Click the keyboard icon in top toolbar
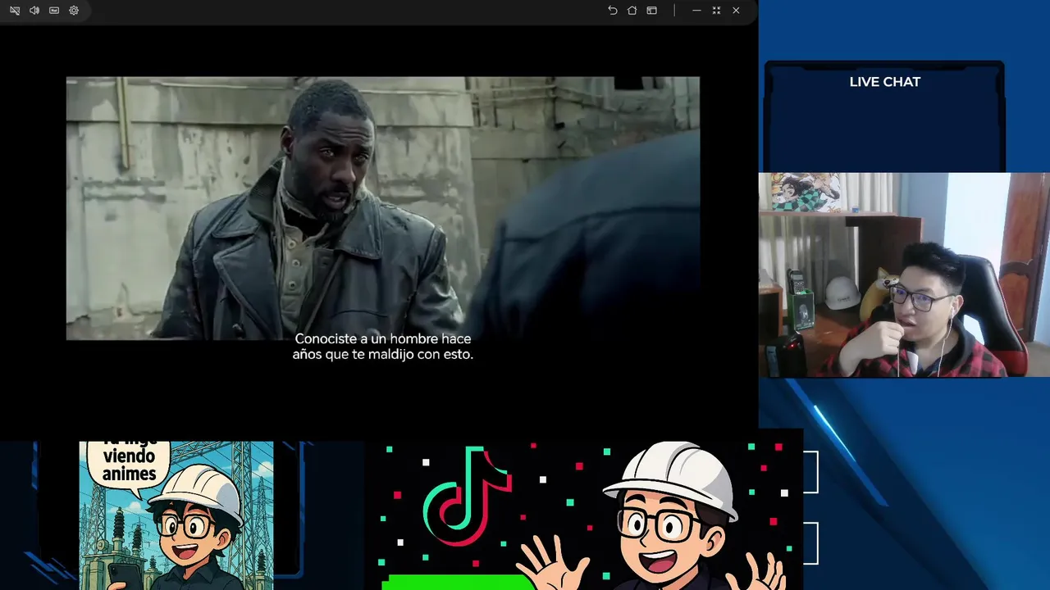Screen dimensions: 1050x590 54,11
